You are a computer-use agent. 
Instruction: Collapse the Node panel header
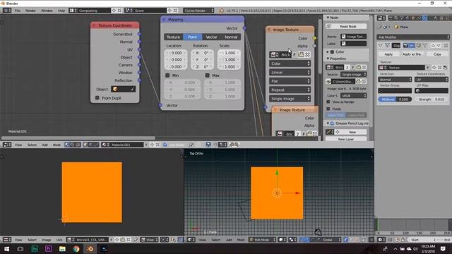(x=328, y=18)
